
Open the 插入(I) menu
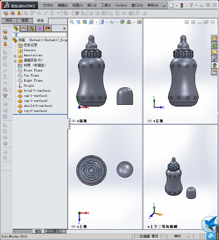tap(92, 5)
